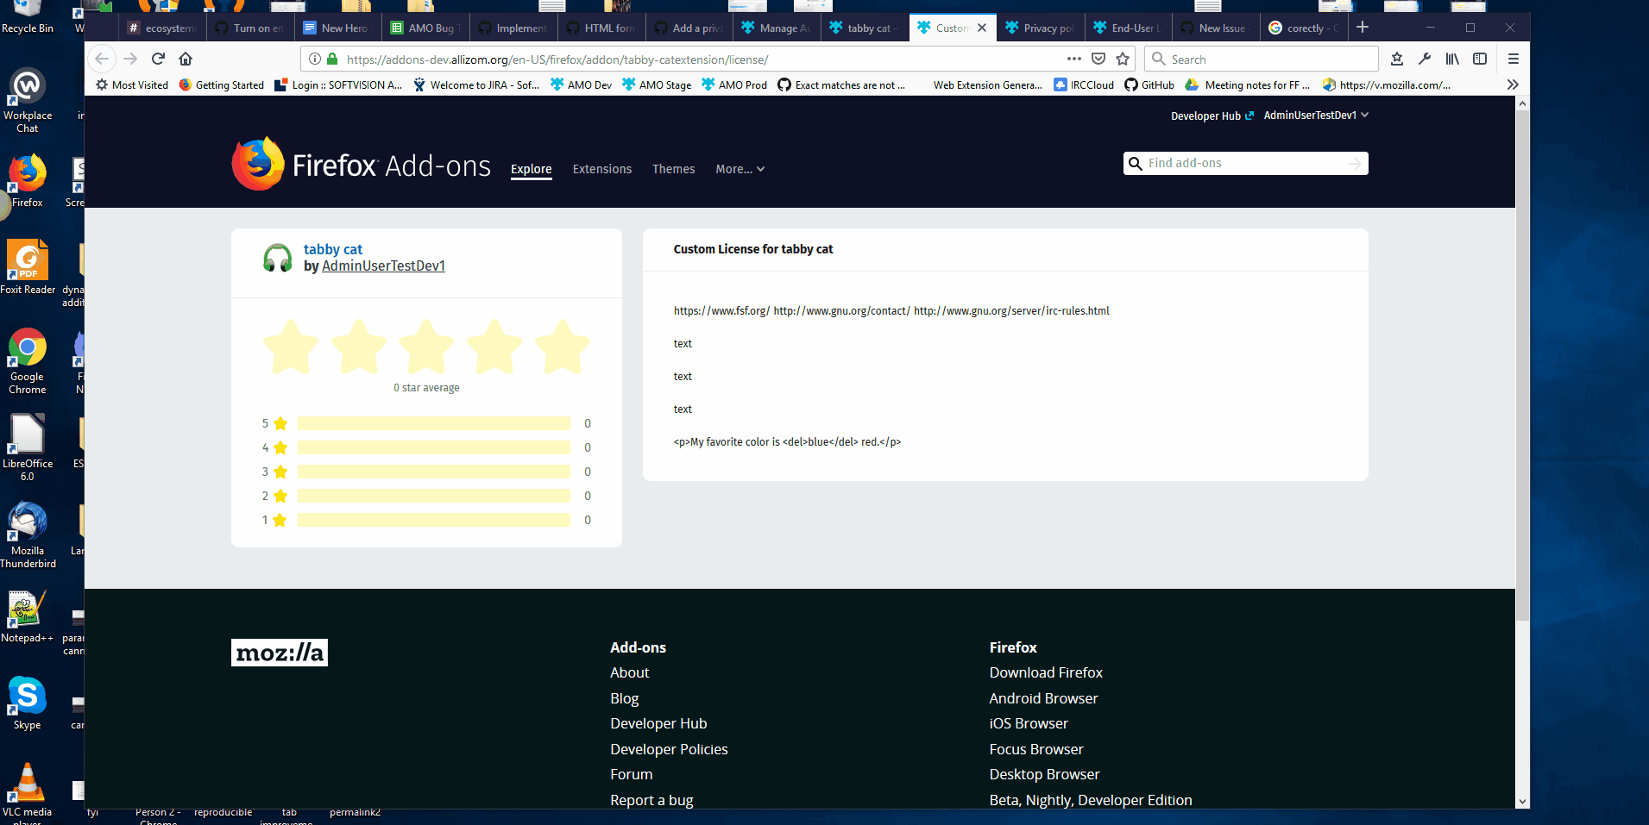The width and height of the screenshot is (1649, 825).
Task: Open the Firefox hamburger menu
Action: (x=1513, y=59)
